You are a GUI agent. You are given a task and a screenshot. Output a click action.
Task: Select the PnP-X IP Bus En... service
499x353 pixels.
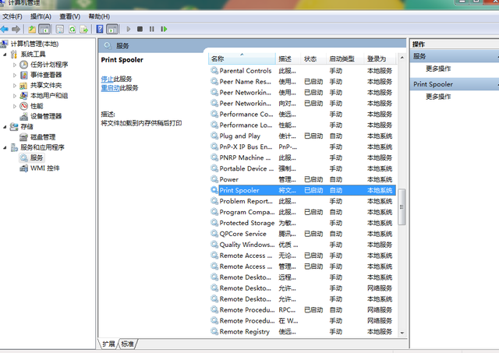[302, 147]
